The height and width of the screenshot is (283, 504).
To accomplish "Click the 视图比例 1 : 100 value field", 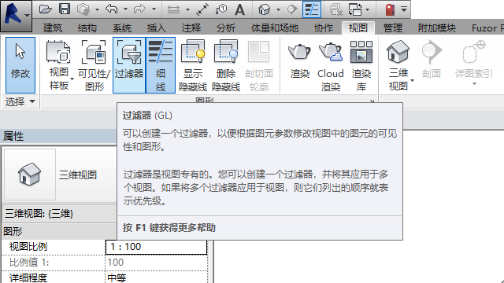I will coord(156,247).
